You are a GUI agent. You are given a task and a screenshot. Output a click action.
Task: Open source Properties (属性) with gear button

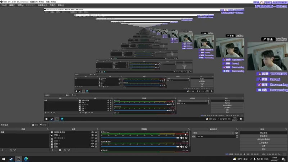tap(35, 125)
